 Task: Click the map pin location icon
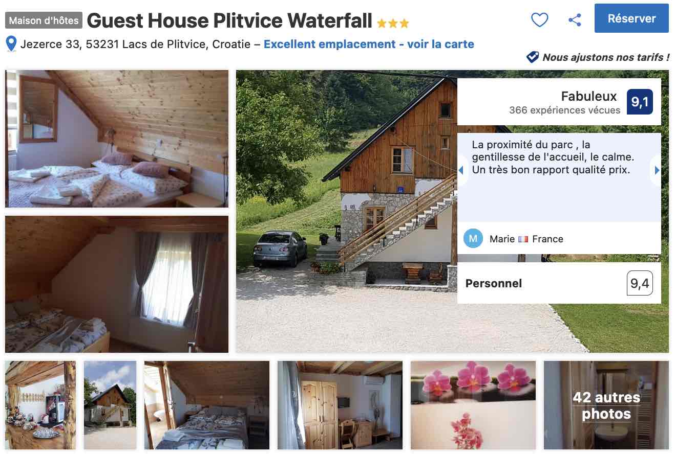coord(11,44)
